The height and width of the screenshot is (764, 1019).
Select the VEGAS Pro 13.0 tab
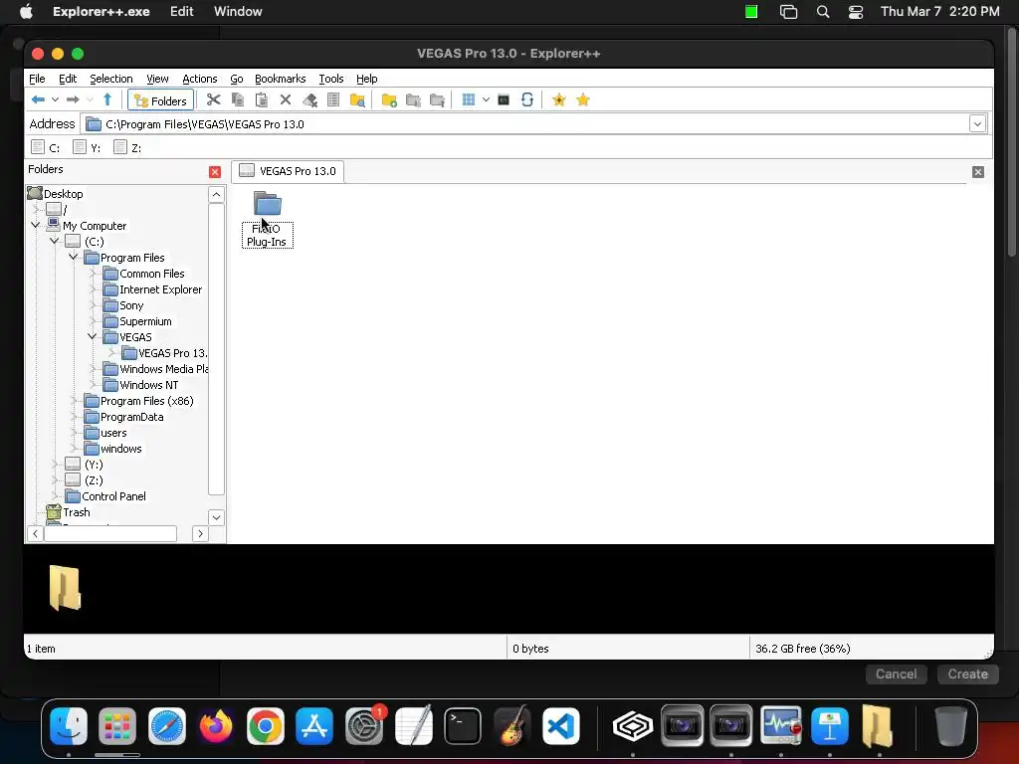(x=288, y=171)
